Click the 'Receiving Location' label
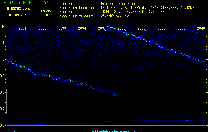Image resolution: width=208 pixels, height=132 pixels. 77,8
